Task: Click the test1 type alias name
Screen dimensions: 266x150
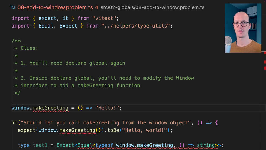Action: click(x=40, y=145)
